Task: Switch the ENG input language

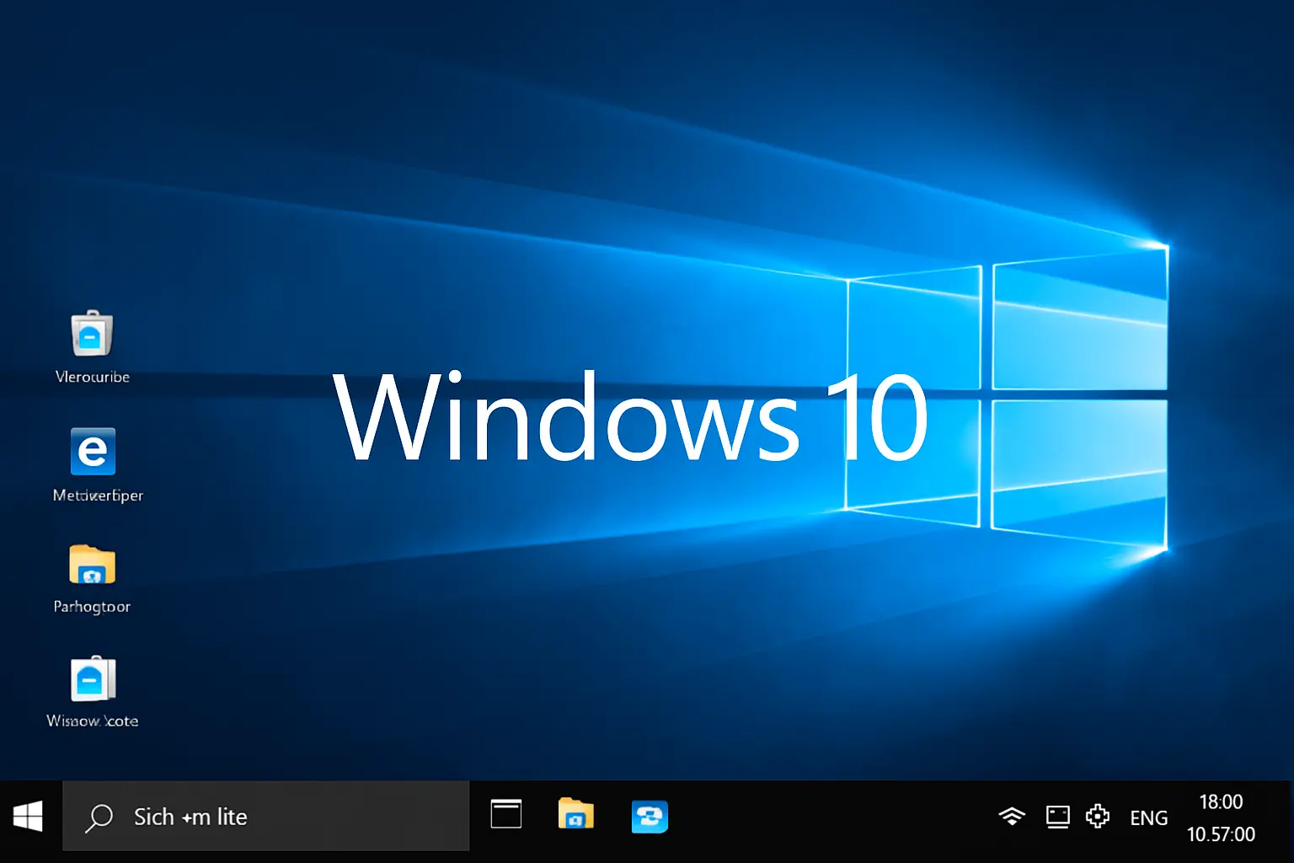Action: pyautogui.click(x=1149, y=817)
